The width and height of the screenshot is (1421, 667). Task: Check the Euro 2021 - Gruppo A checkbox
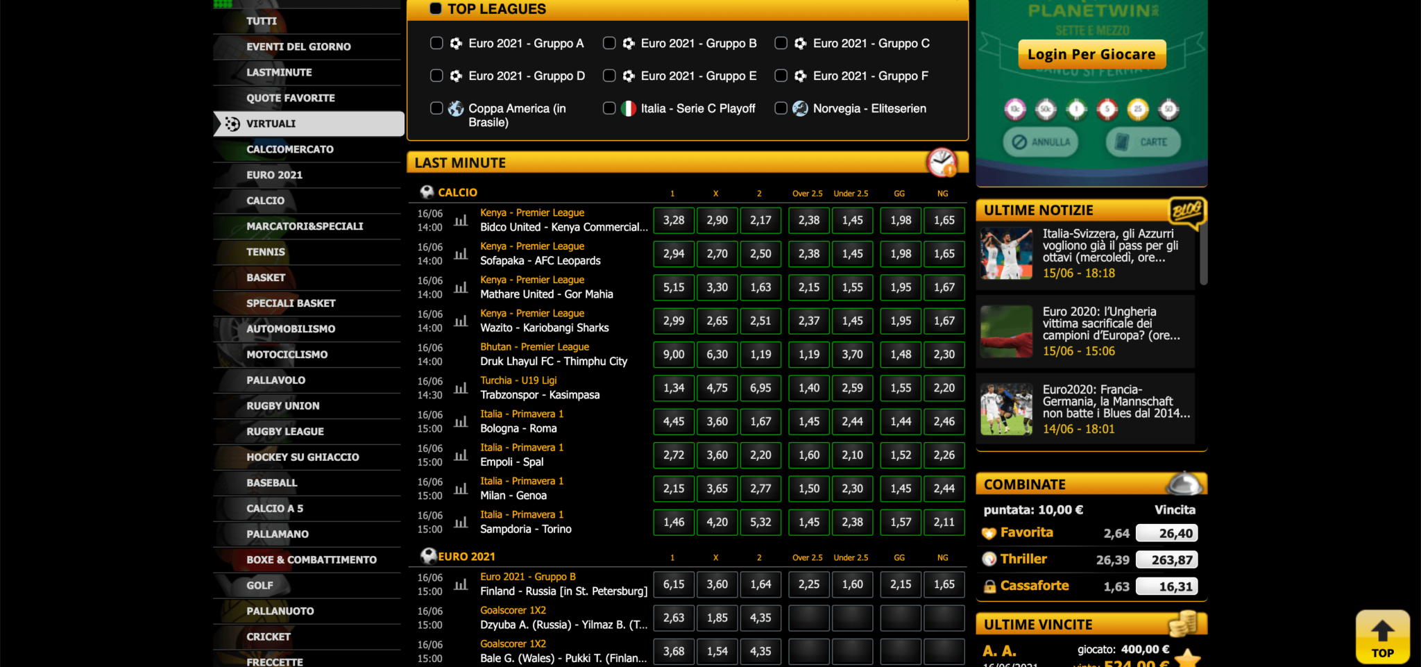pos(436,43)
